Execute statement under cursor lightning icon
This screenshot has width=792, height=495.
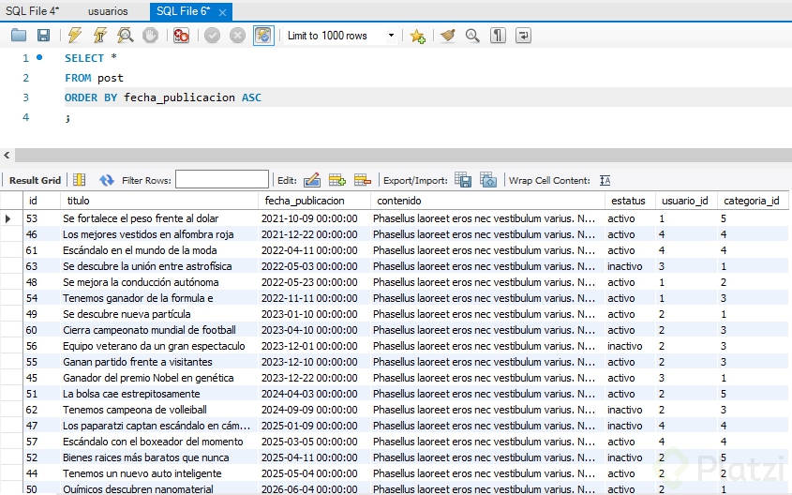(100, 36)
